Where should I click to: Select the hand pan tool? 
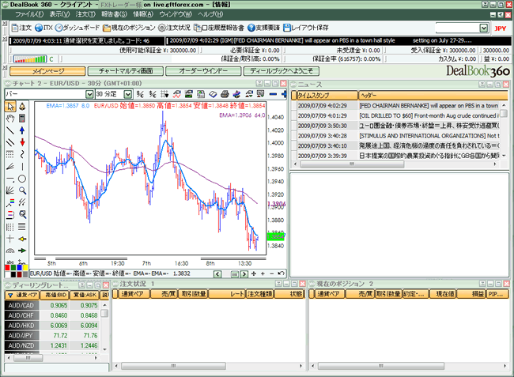[x=10, y=119]
